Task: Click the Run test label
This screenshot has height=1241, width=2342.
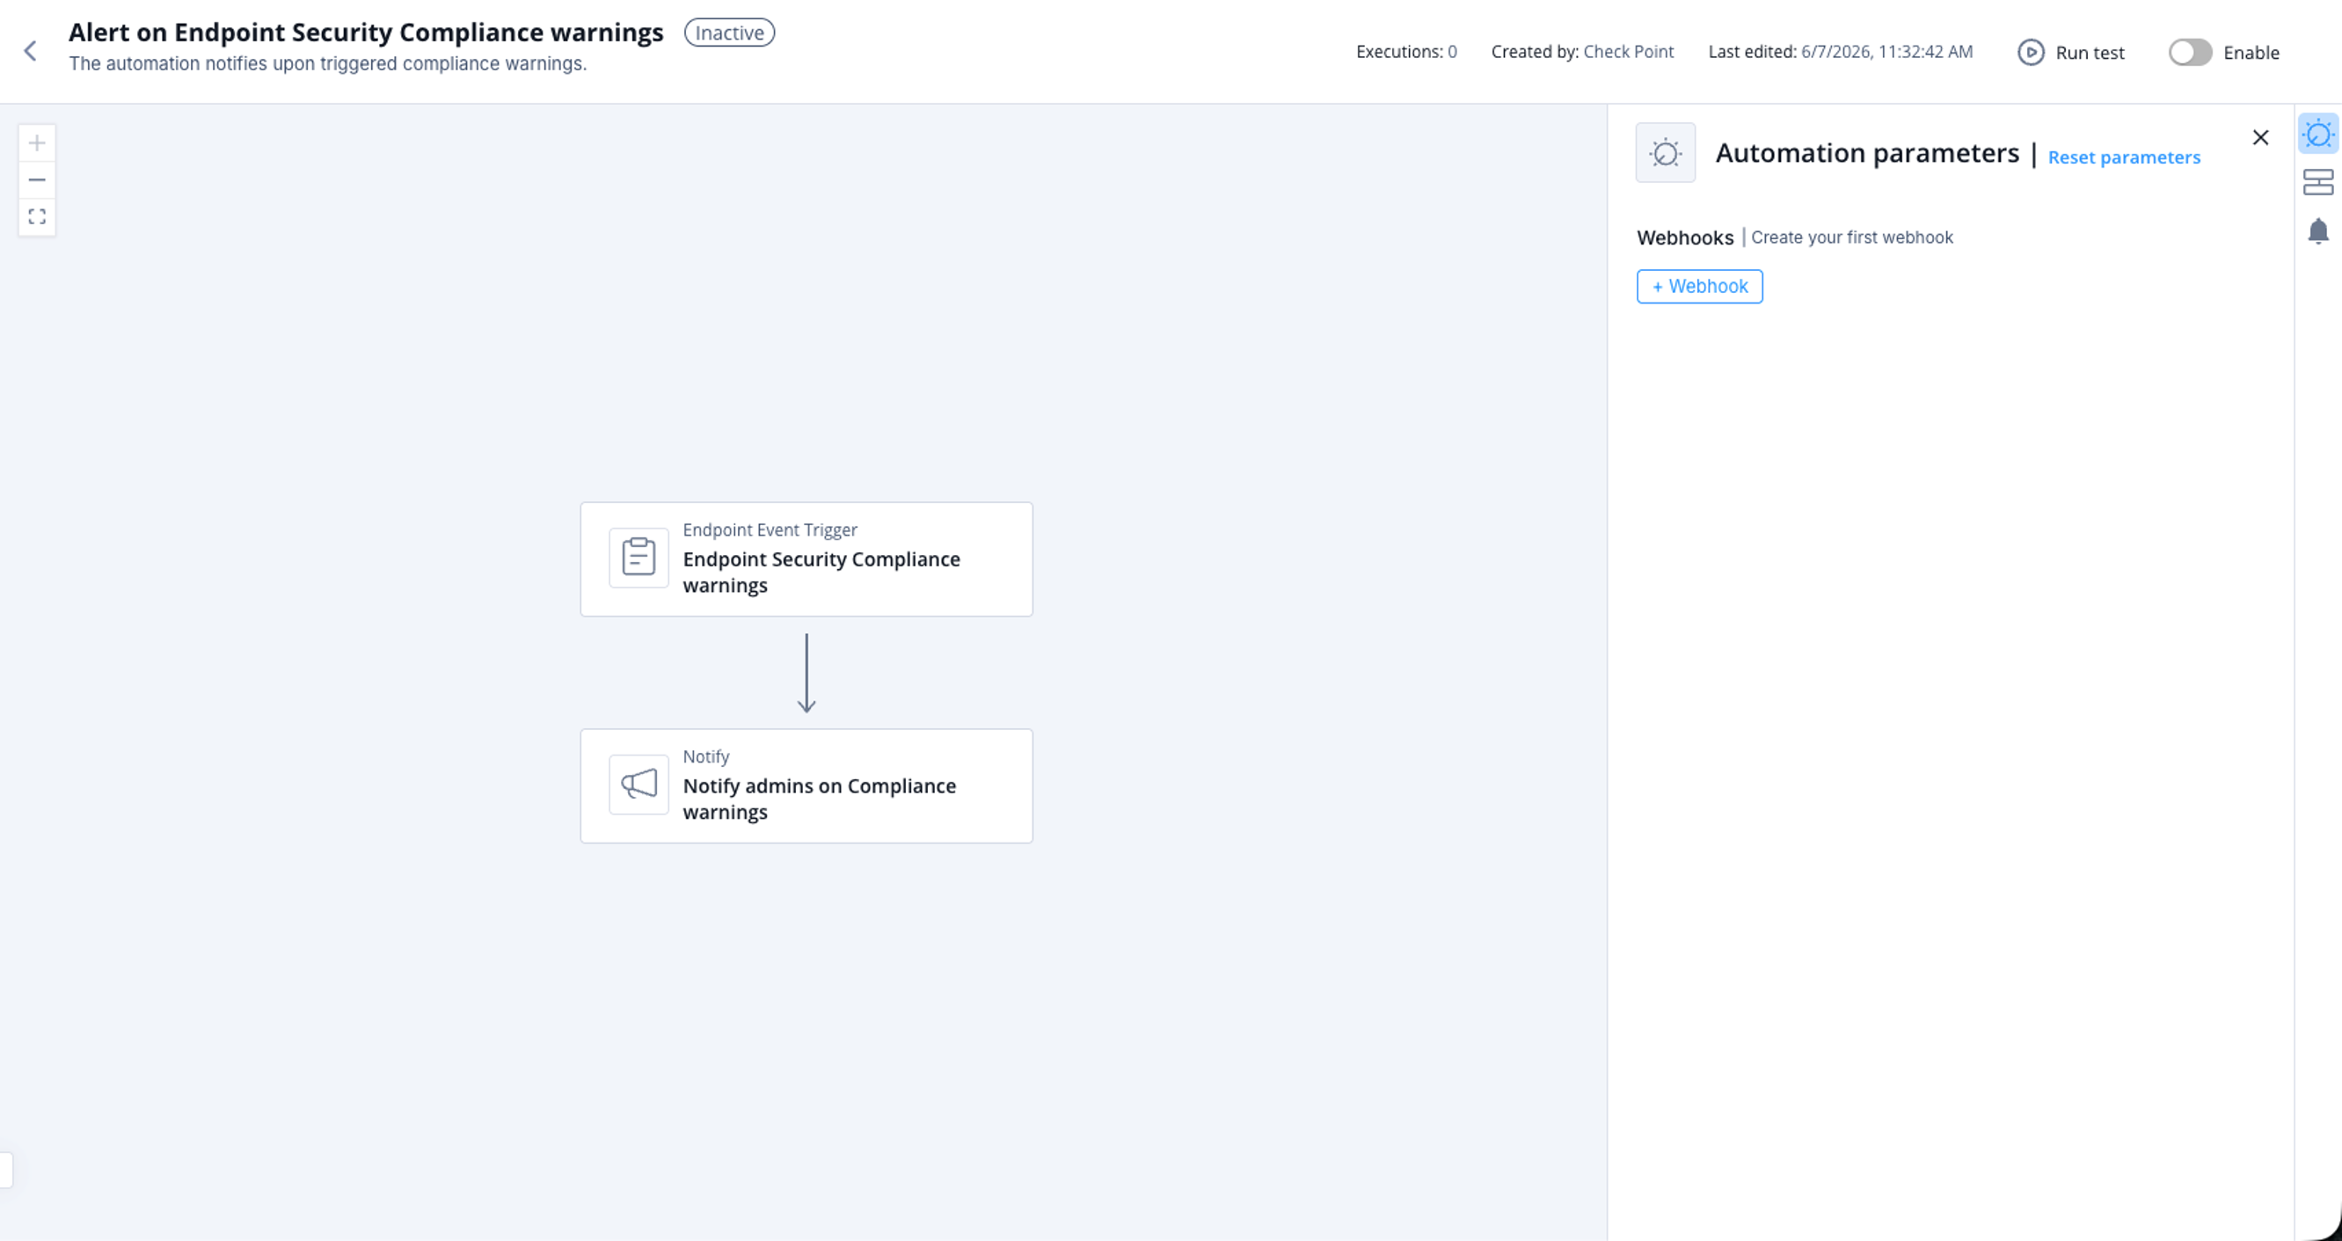Action: click(x=2090, y=53)
